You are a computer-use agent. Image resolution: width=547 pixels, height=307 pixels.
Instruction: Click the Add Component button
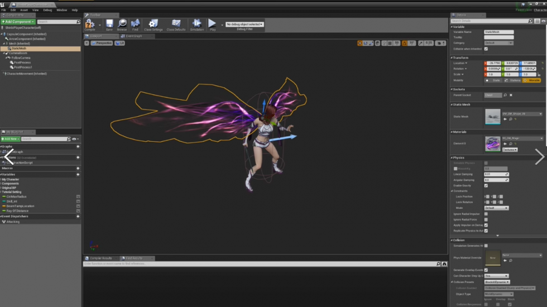[18, 22]
